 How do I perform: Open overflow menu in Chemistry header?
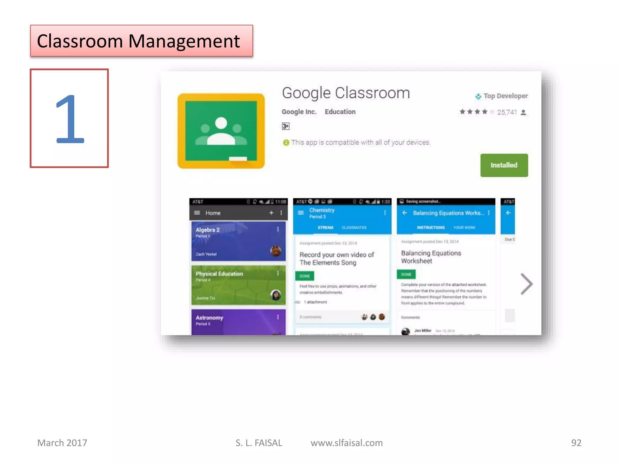tap(385, 213)
